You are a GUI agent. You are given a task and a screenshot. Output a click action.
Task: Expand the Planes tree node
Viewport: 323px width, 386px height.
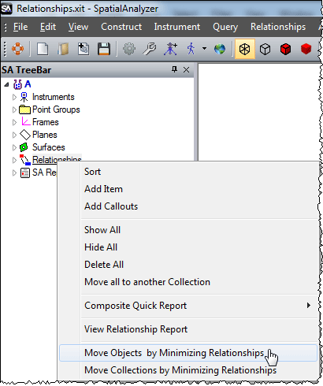tap(14, 135)
